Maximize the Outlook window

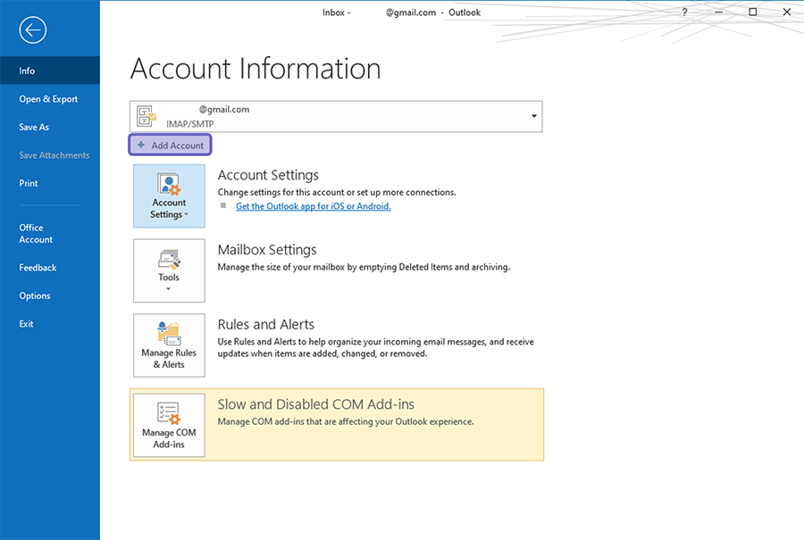(x=753, y=12)
